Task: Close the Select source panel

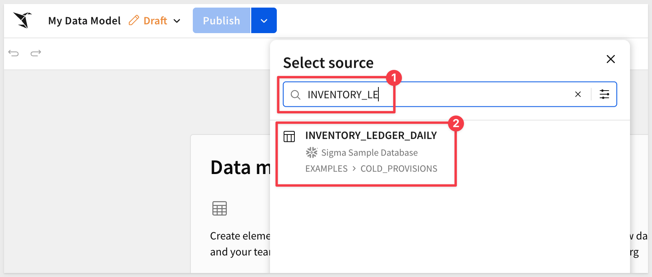Action: (x=610, y=59)
